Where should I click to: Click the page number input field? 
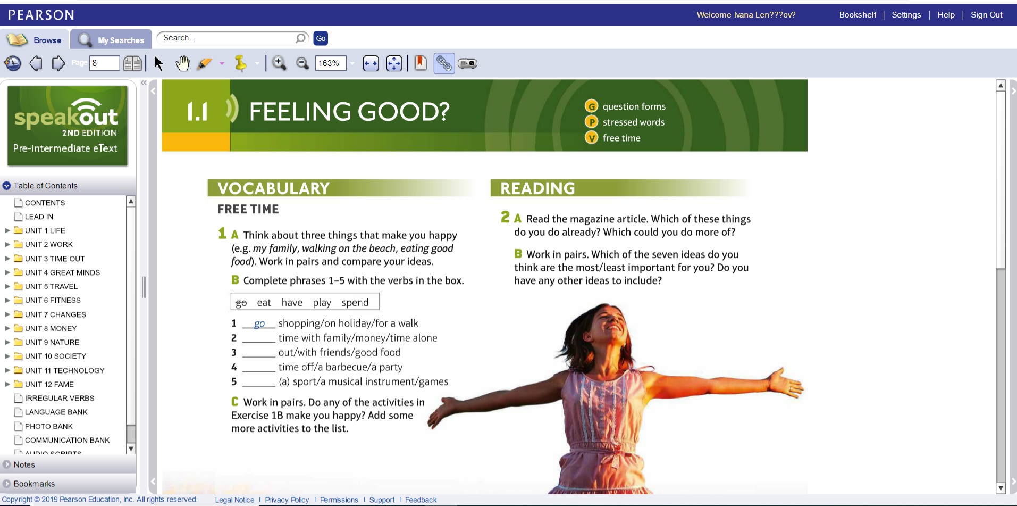tap(104, 63)
